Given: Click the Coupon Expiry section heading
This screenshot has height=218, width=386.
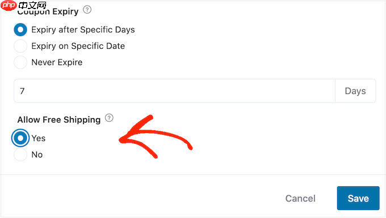Looking at the screenshot, I should (x=48, y=11).
